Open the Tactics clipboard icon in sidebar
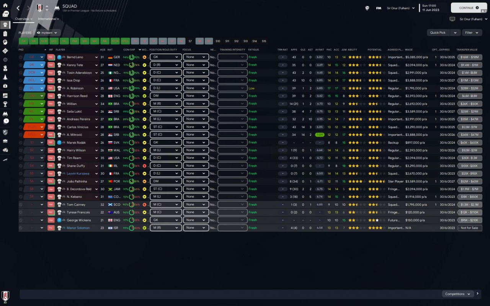 (5, 33)
